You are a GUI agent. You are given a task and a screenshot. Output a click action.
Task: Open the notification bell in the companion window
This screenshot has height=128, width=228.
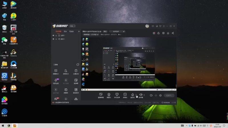pos(168,33)
